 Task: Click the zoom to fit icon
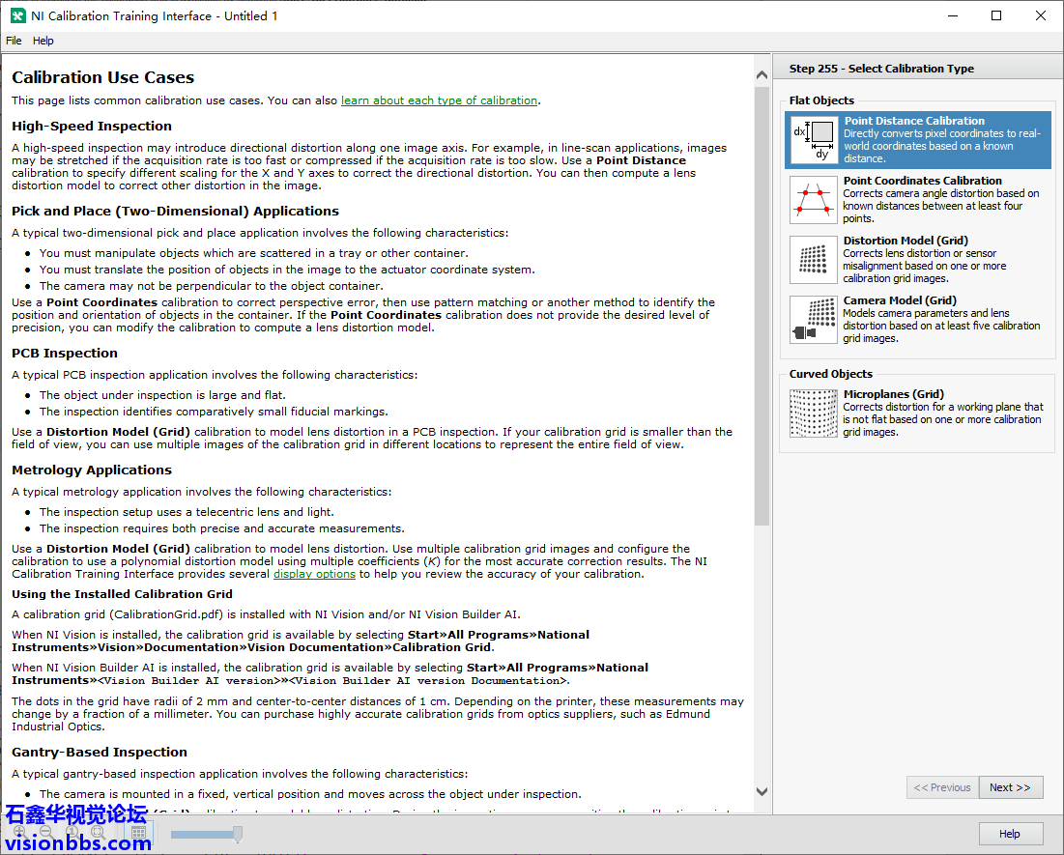point(98,832)
